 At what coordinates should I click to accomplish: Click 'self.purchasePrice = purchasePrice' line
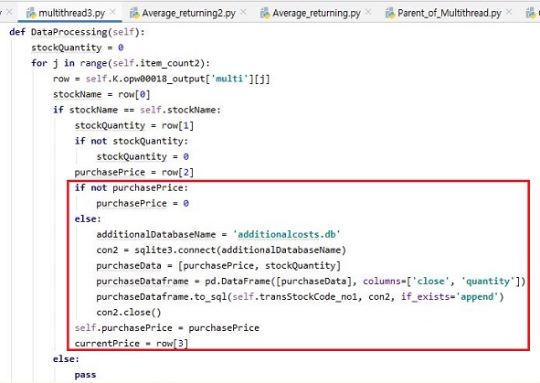(167, 328)
